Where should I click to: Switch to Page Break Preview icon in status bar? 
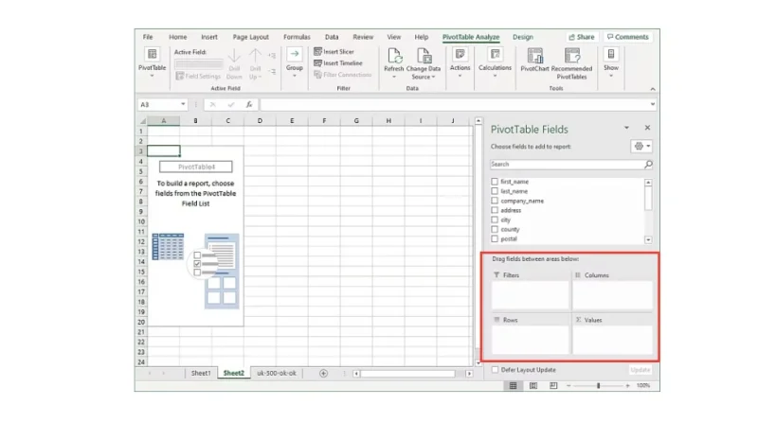553,385
